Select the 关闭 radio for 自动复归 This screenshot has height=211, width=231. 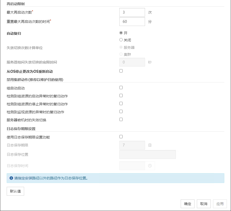click(121, 40)
